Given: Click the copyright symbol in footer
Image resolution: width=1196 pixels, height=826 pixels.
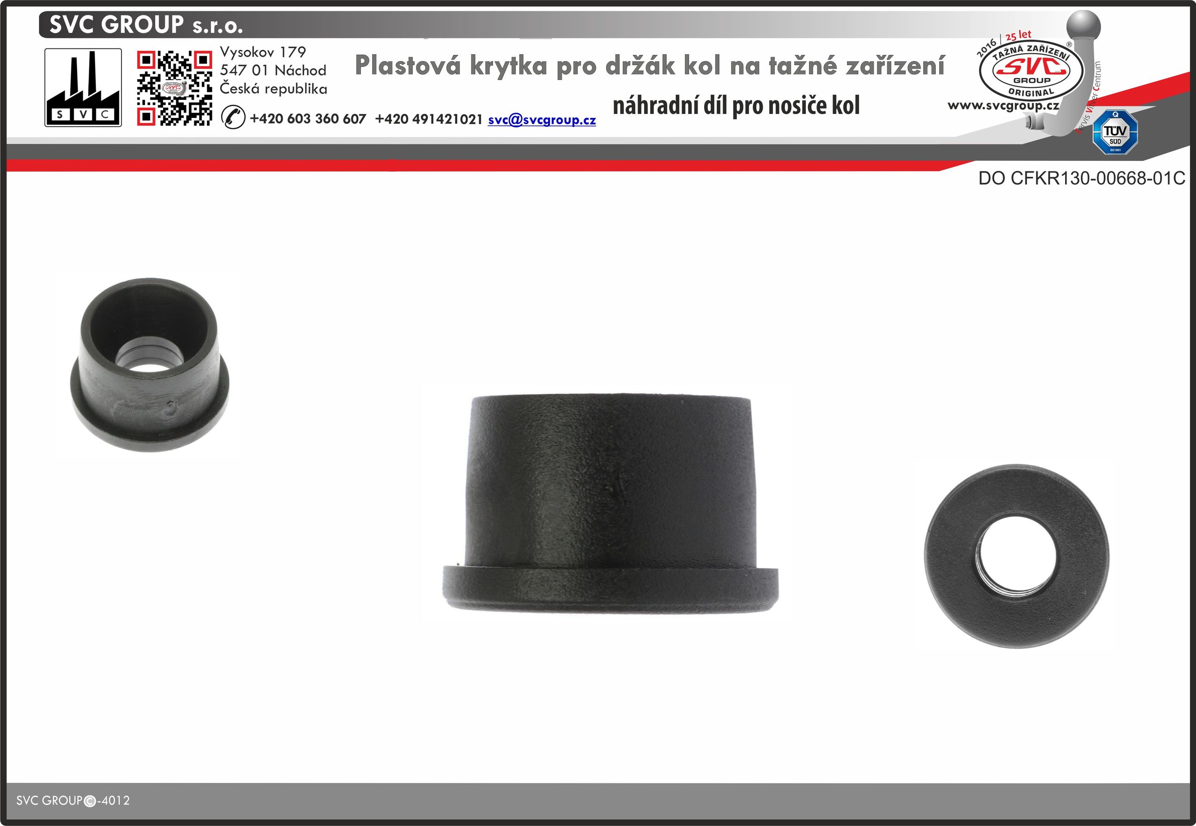Looking at the screenshot, I should point(89,801).
